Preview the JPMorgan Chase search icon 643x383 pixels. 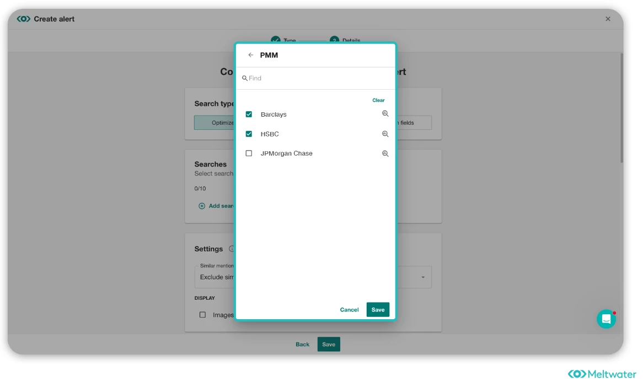tap(385, 154)
